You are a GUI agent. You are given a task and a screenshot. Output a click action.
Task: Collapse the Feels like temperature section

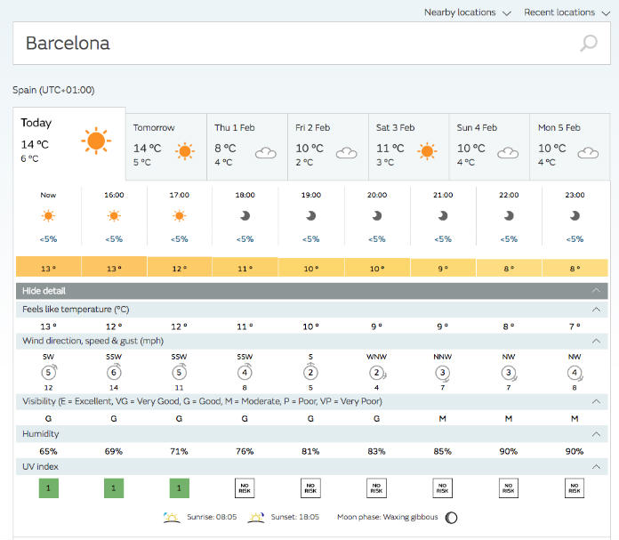(x=596, y=309)
